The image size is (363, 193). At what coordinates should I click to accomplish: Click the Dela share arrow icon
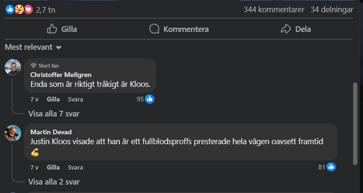tap(286, 29)
